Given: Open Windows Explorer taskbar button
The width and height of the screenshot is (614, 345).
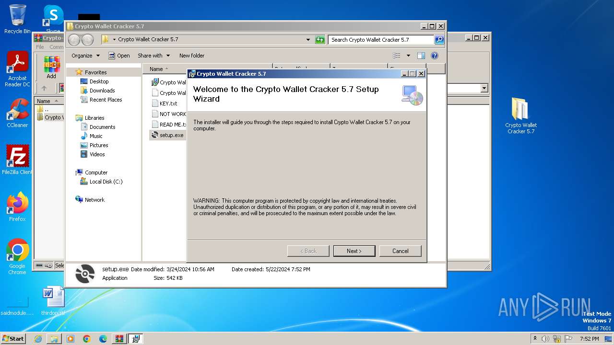Looking at the screenshot, I should point(54,339).
